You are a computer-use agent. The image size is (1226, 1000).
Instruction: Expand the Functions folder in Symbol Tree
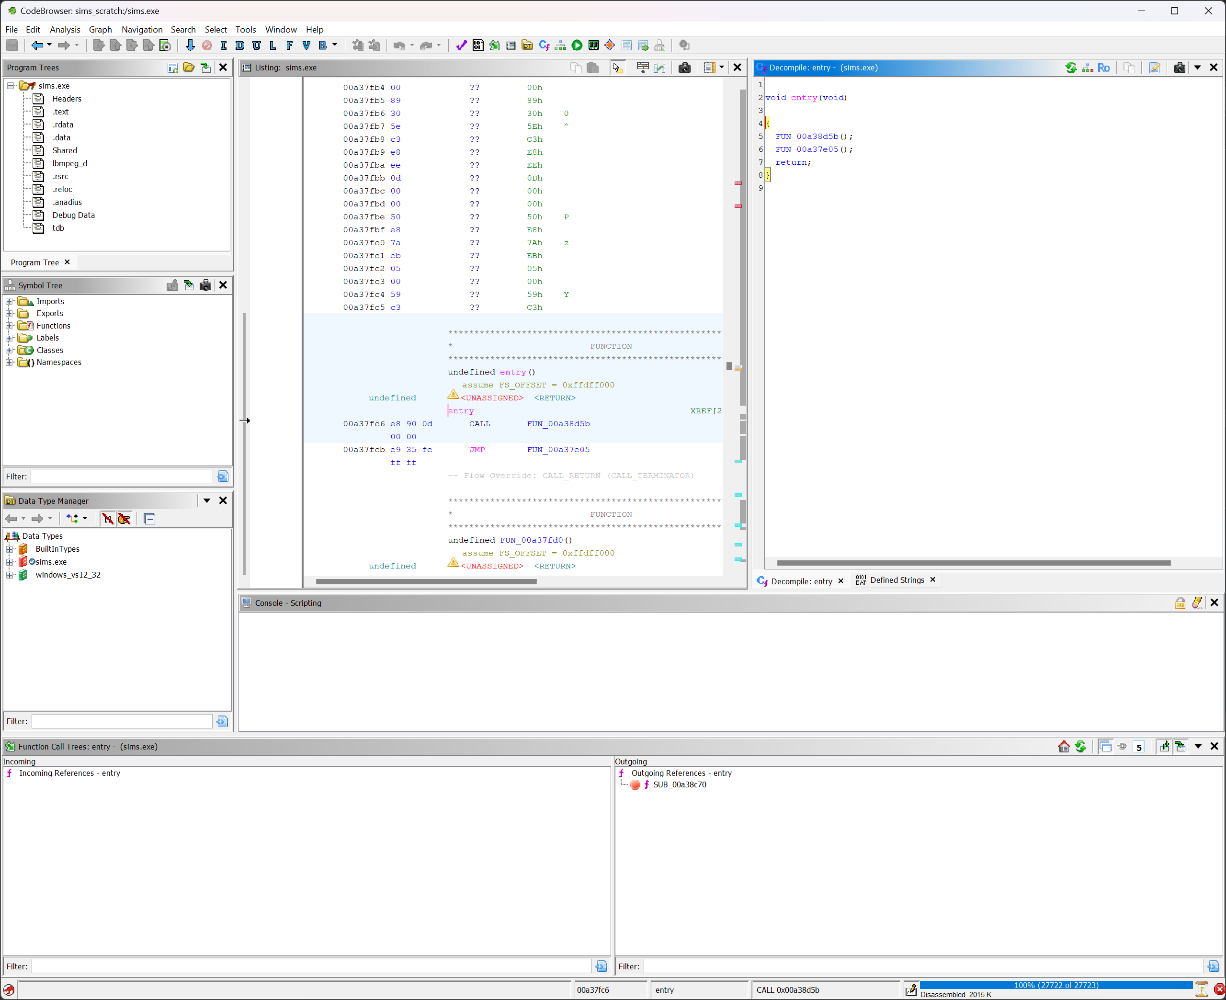click(9, 326)
